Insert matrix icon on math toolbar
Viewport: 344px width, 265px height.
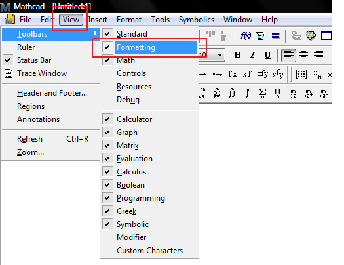coord(301,74)
